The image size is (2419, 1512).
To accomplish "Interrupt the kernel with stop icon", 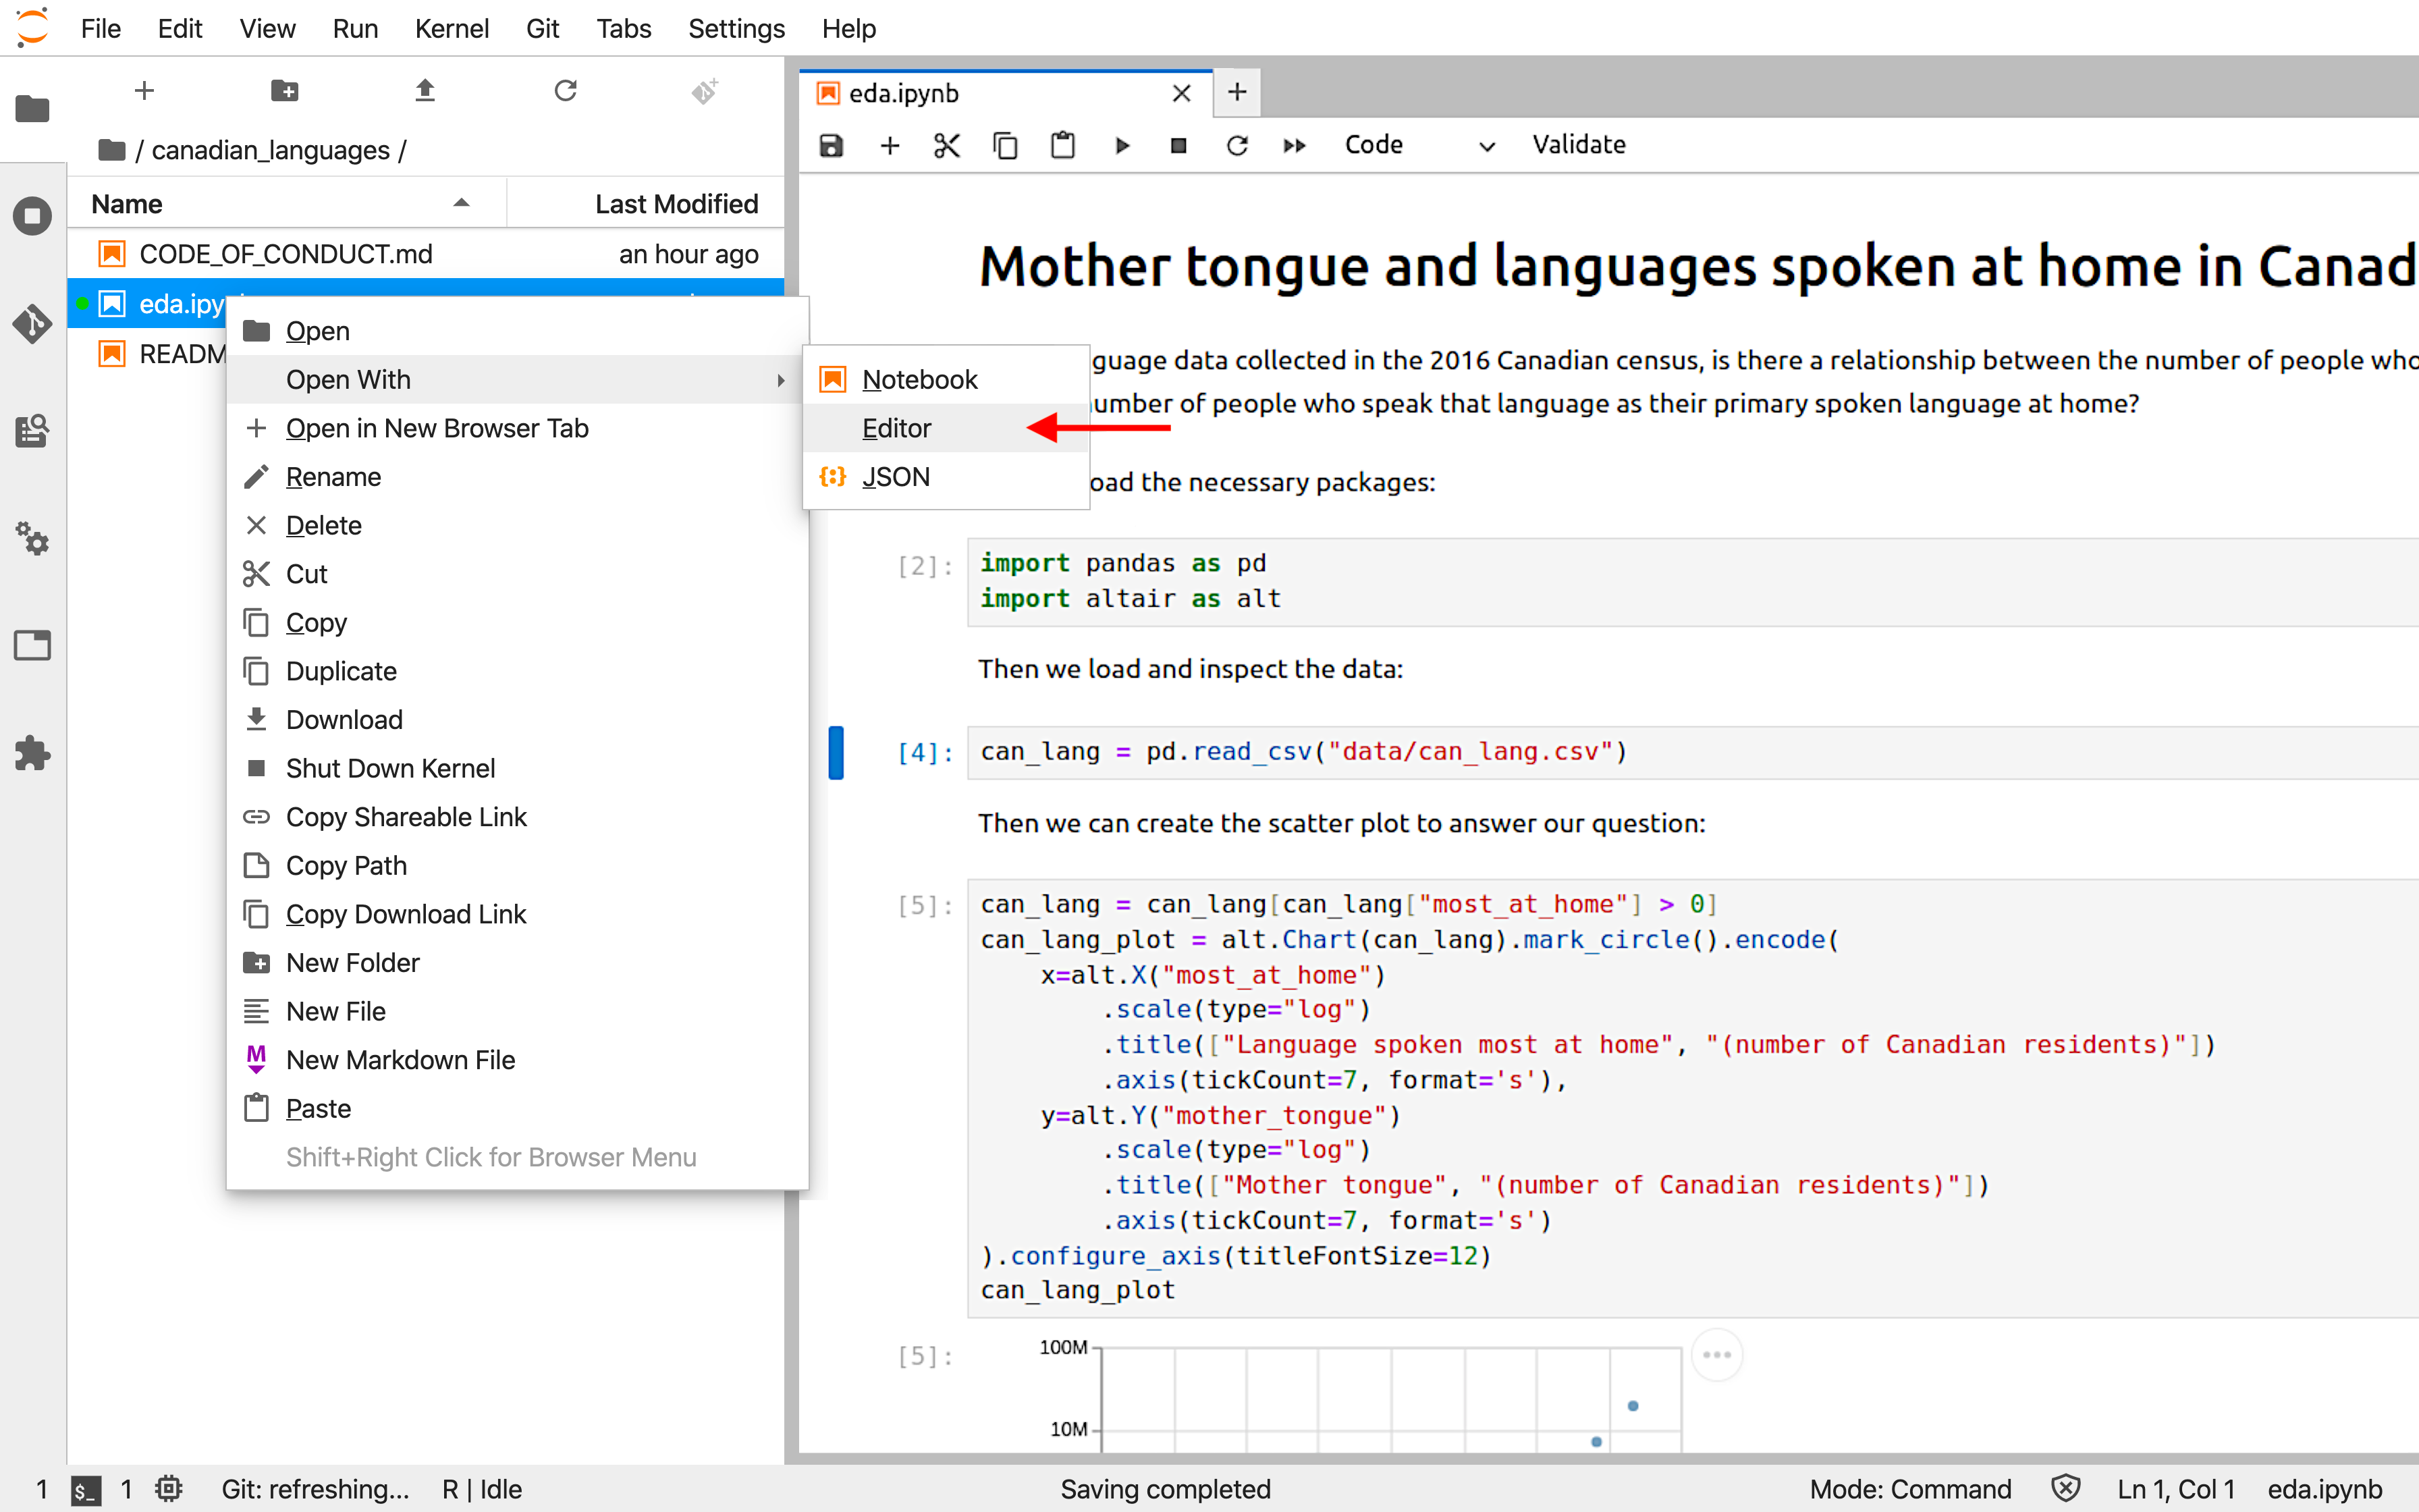I will pos(1178,146).
